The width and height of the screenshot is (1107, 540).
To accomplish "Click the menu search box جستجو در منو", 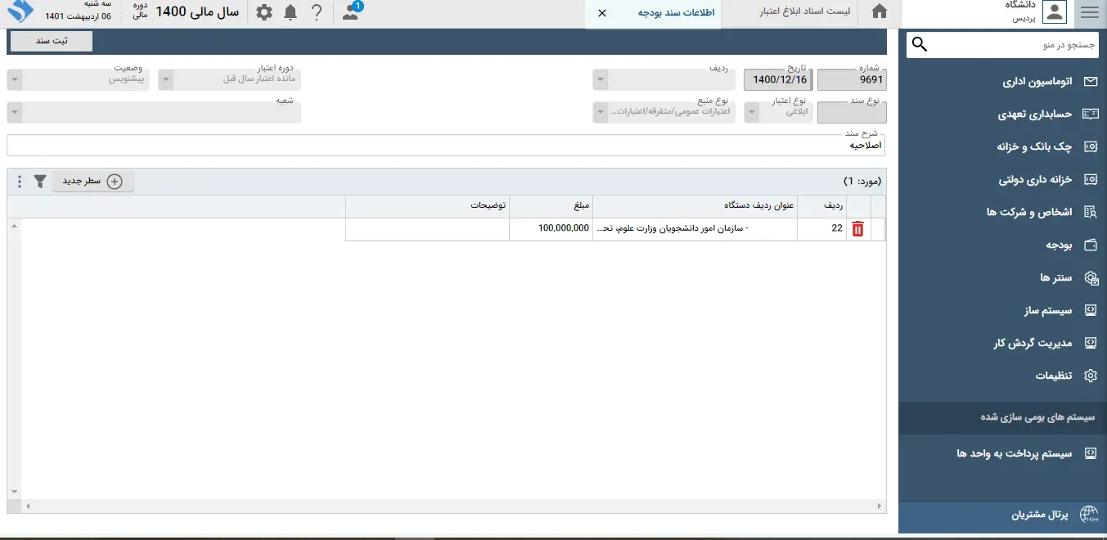I will (1010, 45).
